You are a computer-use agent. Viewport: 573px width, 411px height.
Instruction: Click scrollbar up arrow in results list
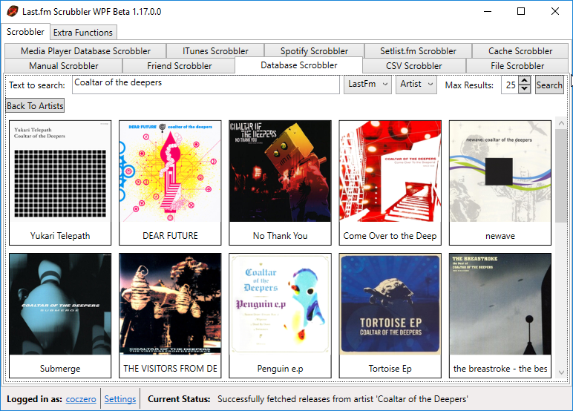click(x=561, y=123)
